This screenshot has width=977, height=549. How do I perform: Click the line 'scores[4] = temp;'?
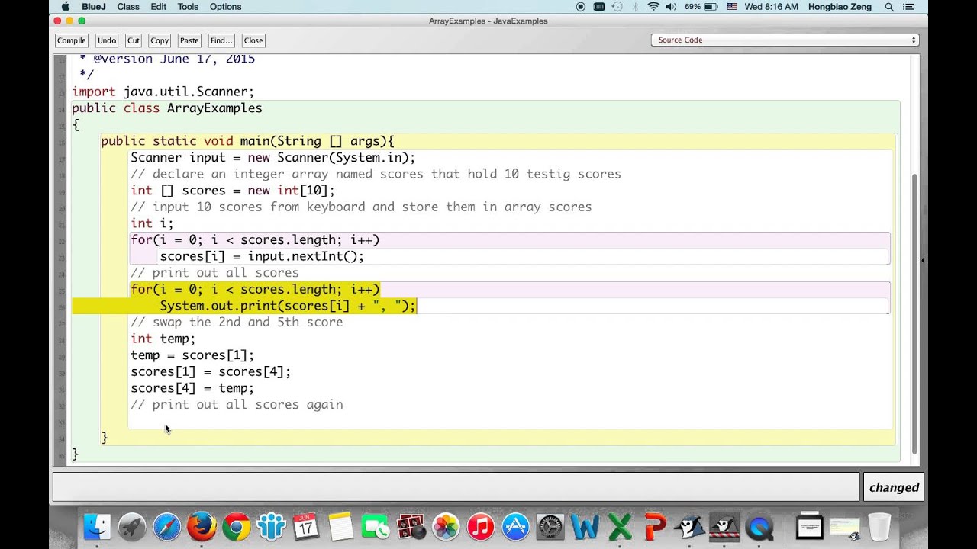coord(192,388)
